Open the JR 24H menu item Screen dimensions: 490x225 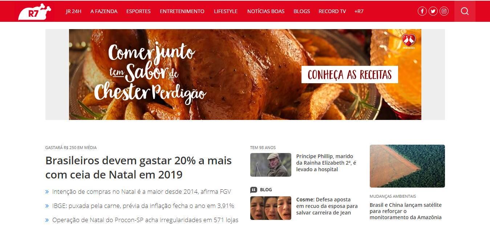pos(73,11)
